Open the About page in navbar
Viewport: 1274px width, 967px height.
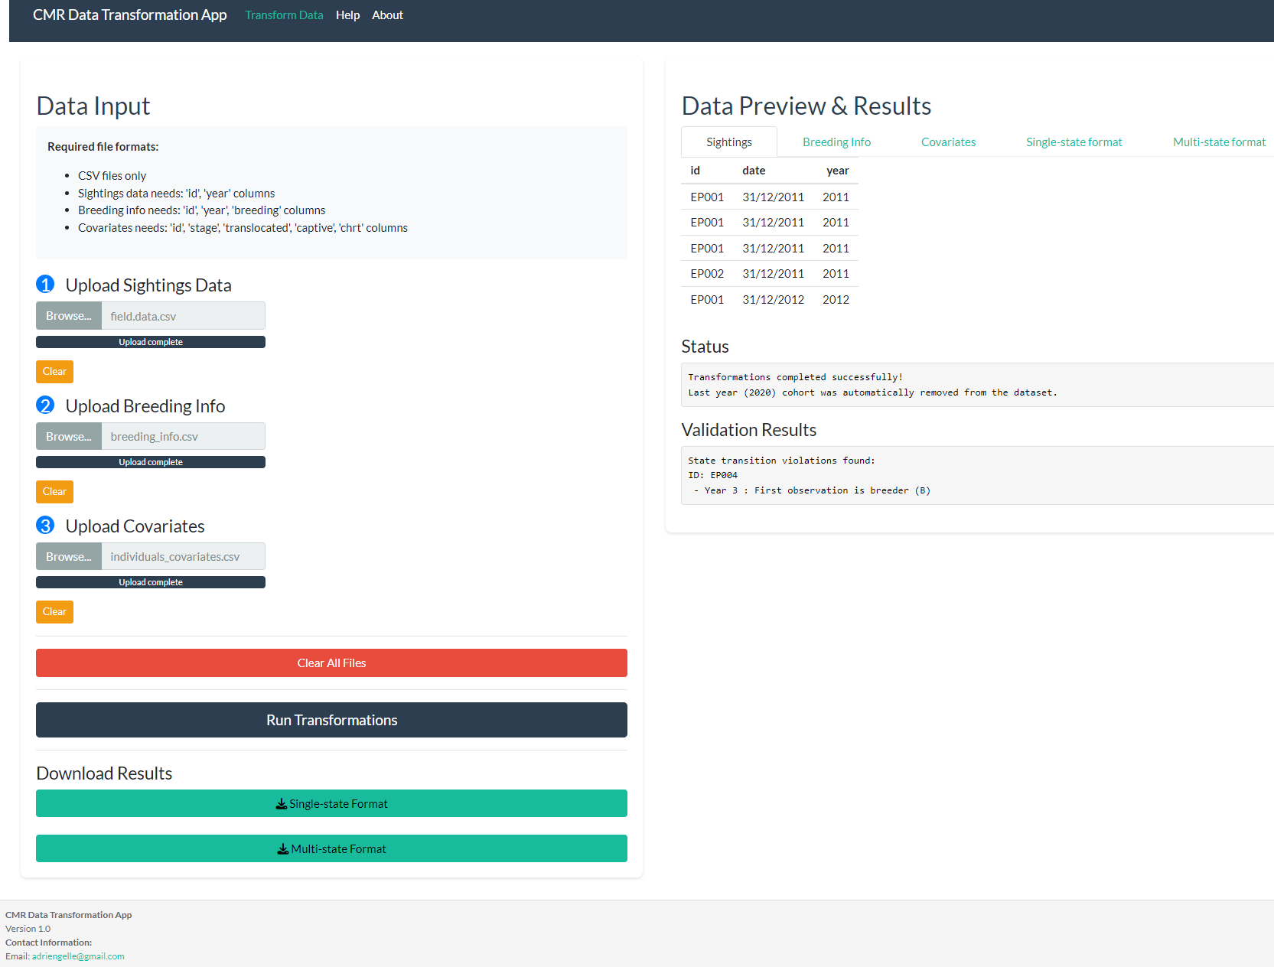click(387, 15)
